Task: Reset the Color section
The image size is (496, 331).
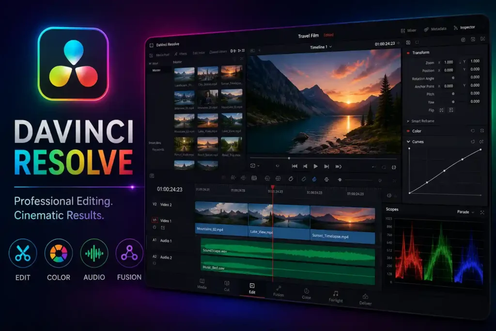Action: click(473, 131)
